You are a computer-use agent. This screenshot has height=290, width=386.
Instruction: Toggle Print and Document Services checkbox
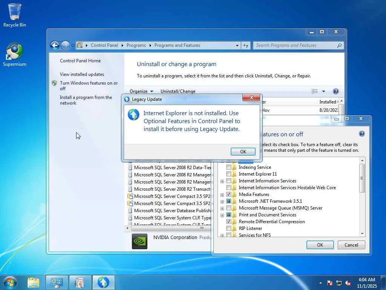pos(228,215)
